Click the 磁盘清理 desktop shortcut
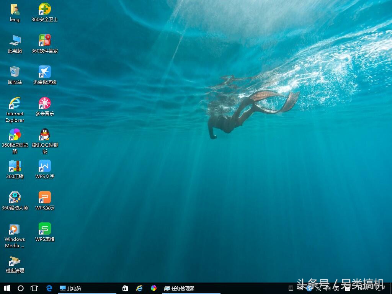Image resolution: width=392 pixels, height=294 pixels. [15, 262]
